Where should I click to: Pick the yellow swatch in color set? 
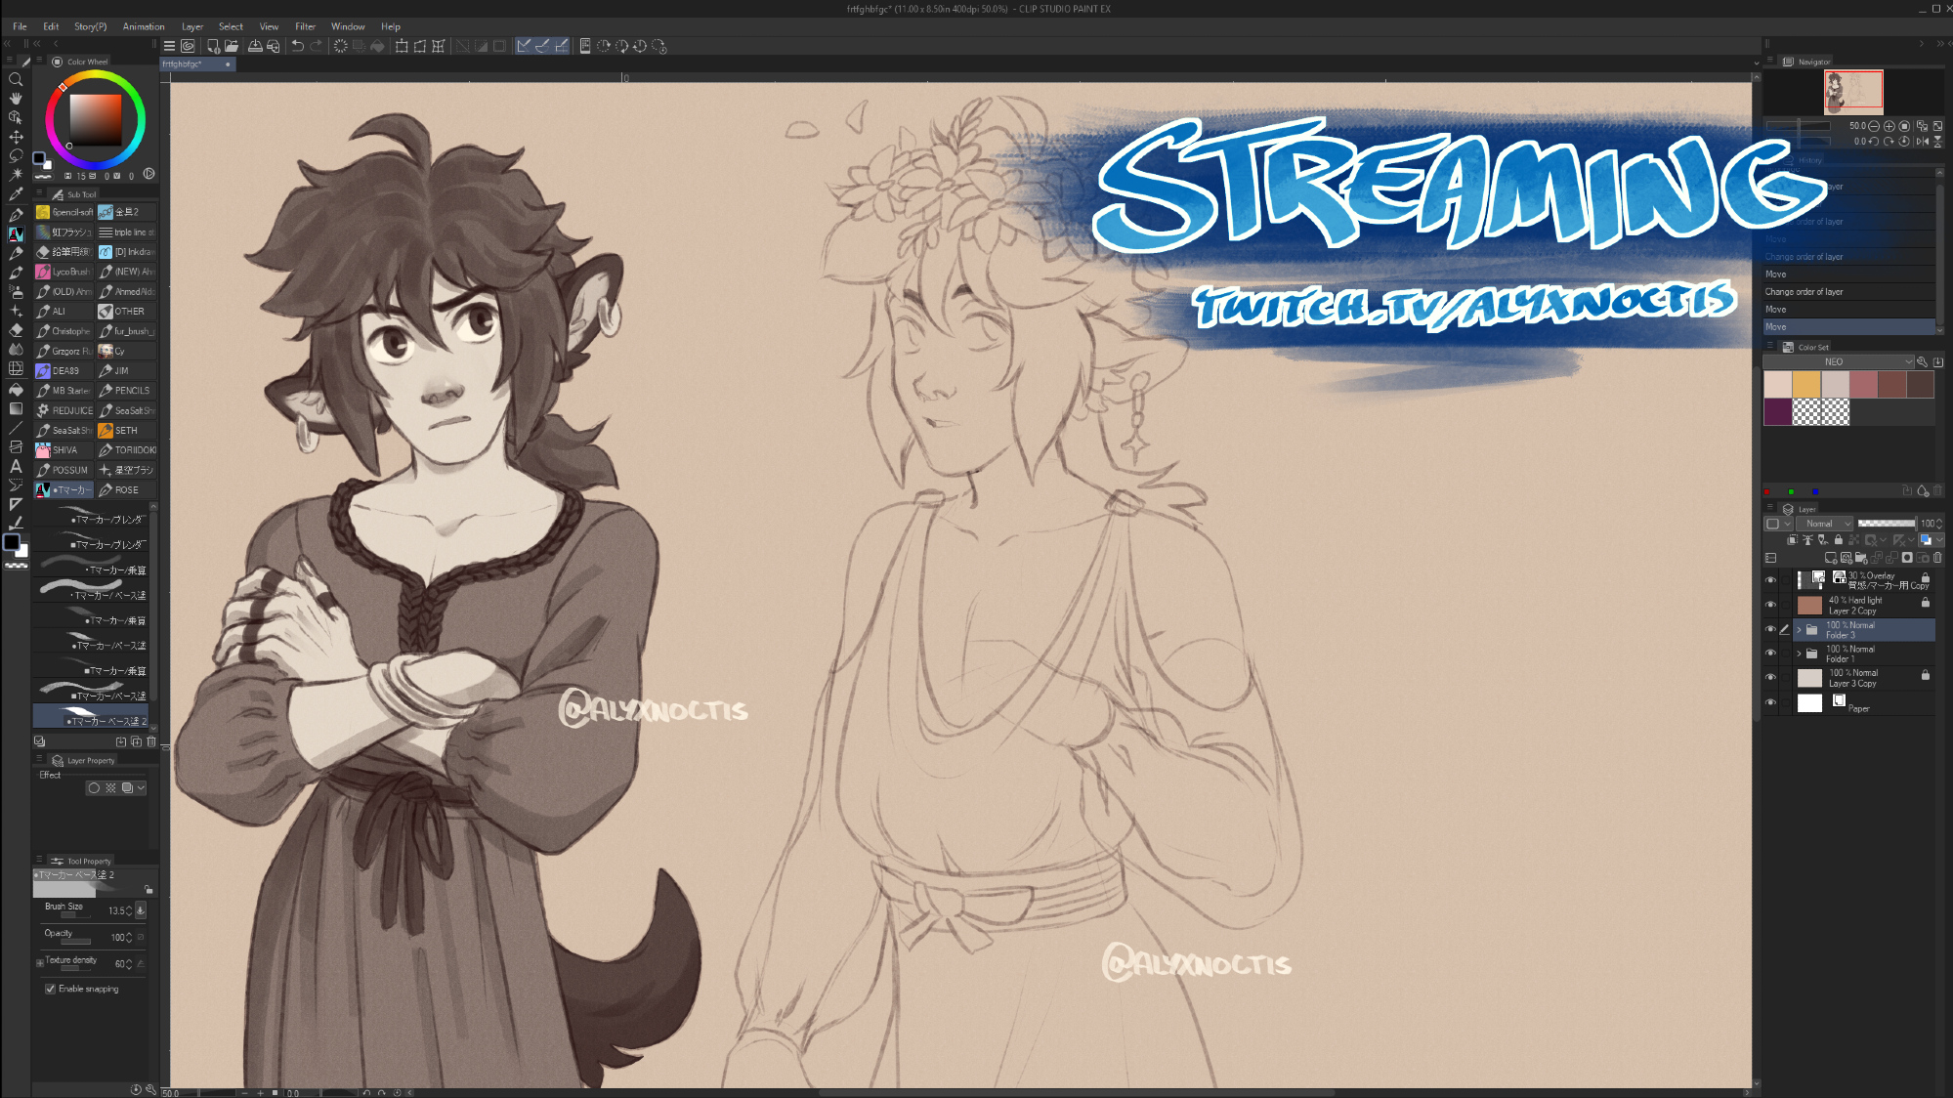(x=1806, y=385)
